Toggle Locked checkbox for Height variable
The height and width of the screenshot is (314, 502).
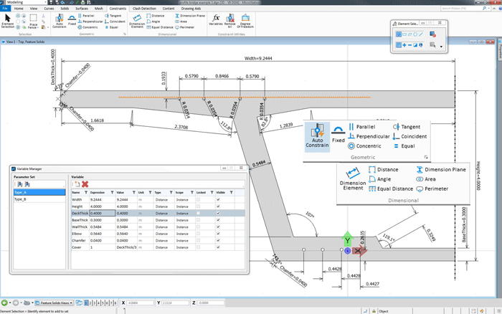(x=198, y=206)
